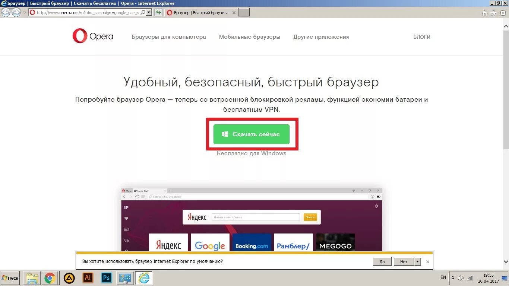
Task: Open "Другие приложения" menu
Action: 321,37
